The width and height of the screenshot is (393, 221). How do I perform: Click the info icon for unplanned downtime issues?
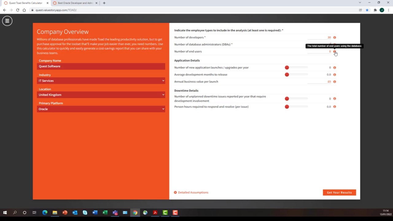[x=334, y=99]
